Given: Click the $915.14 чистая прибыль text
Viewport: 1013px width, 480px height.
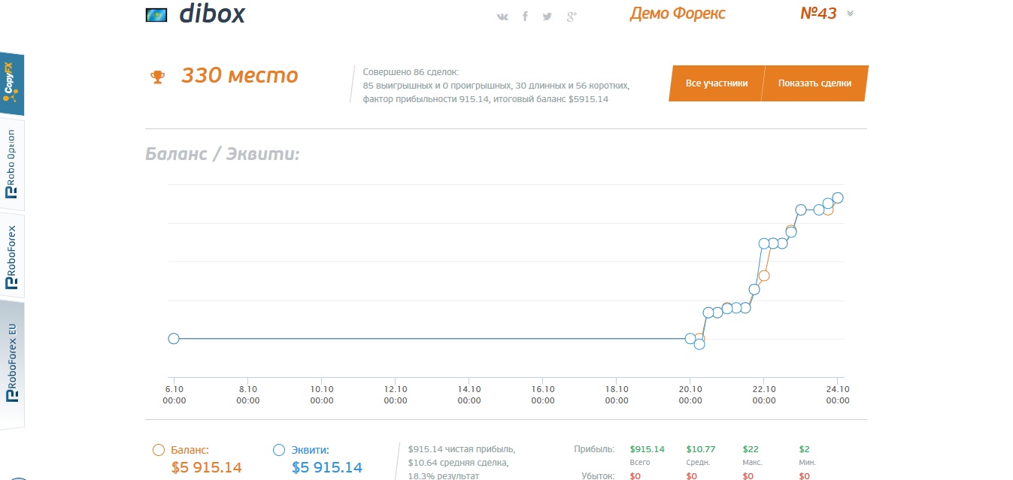Looking at the screenshot, I should (x=462, y=449).
